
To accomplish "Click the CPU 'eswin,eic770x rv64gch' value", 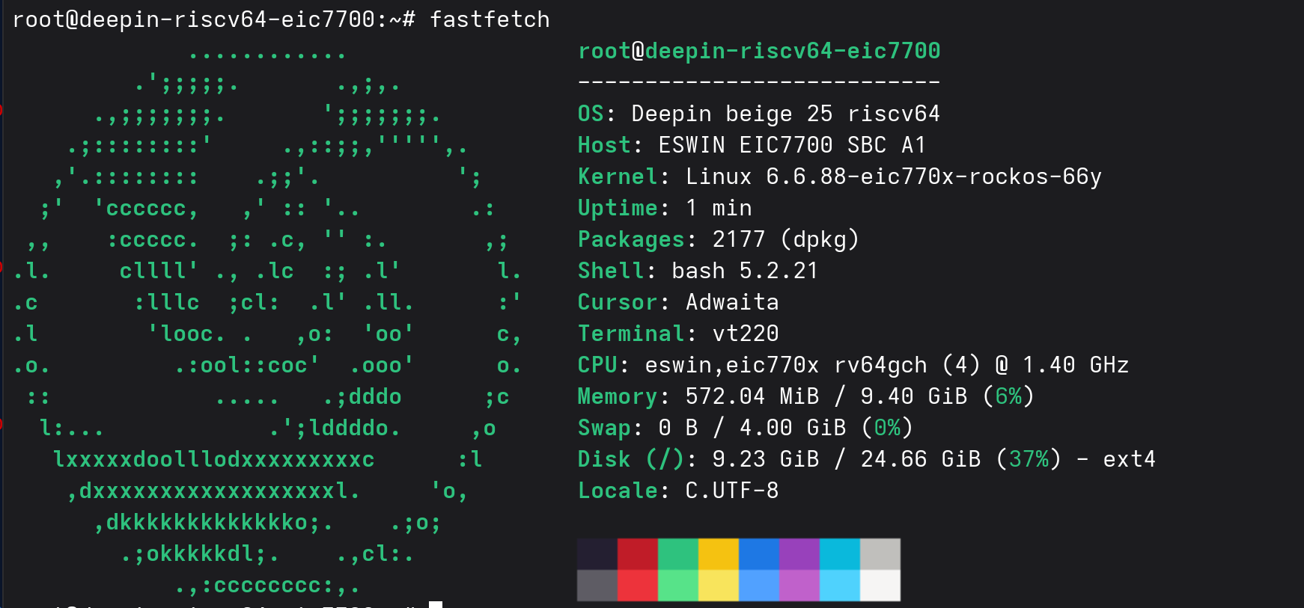I will pos(786,365).
